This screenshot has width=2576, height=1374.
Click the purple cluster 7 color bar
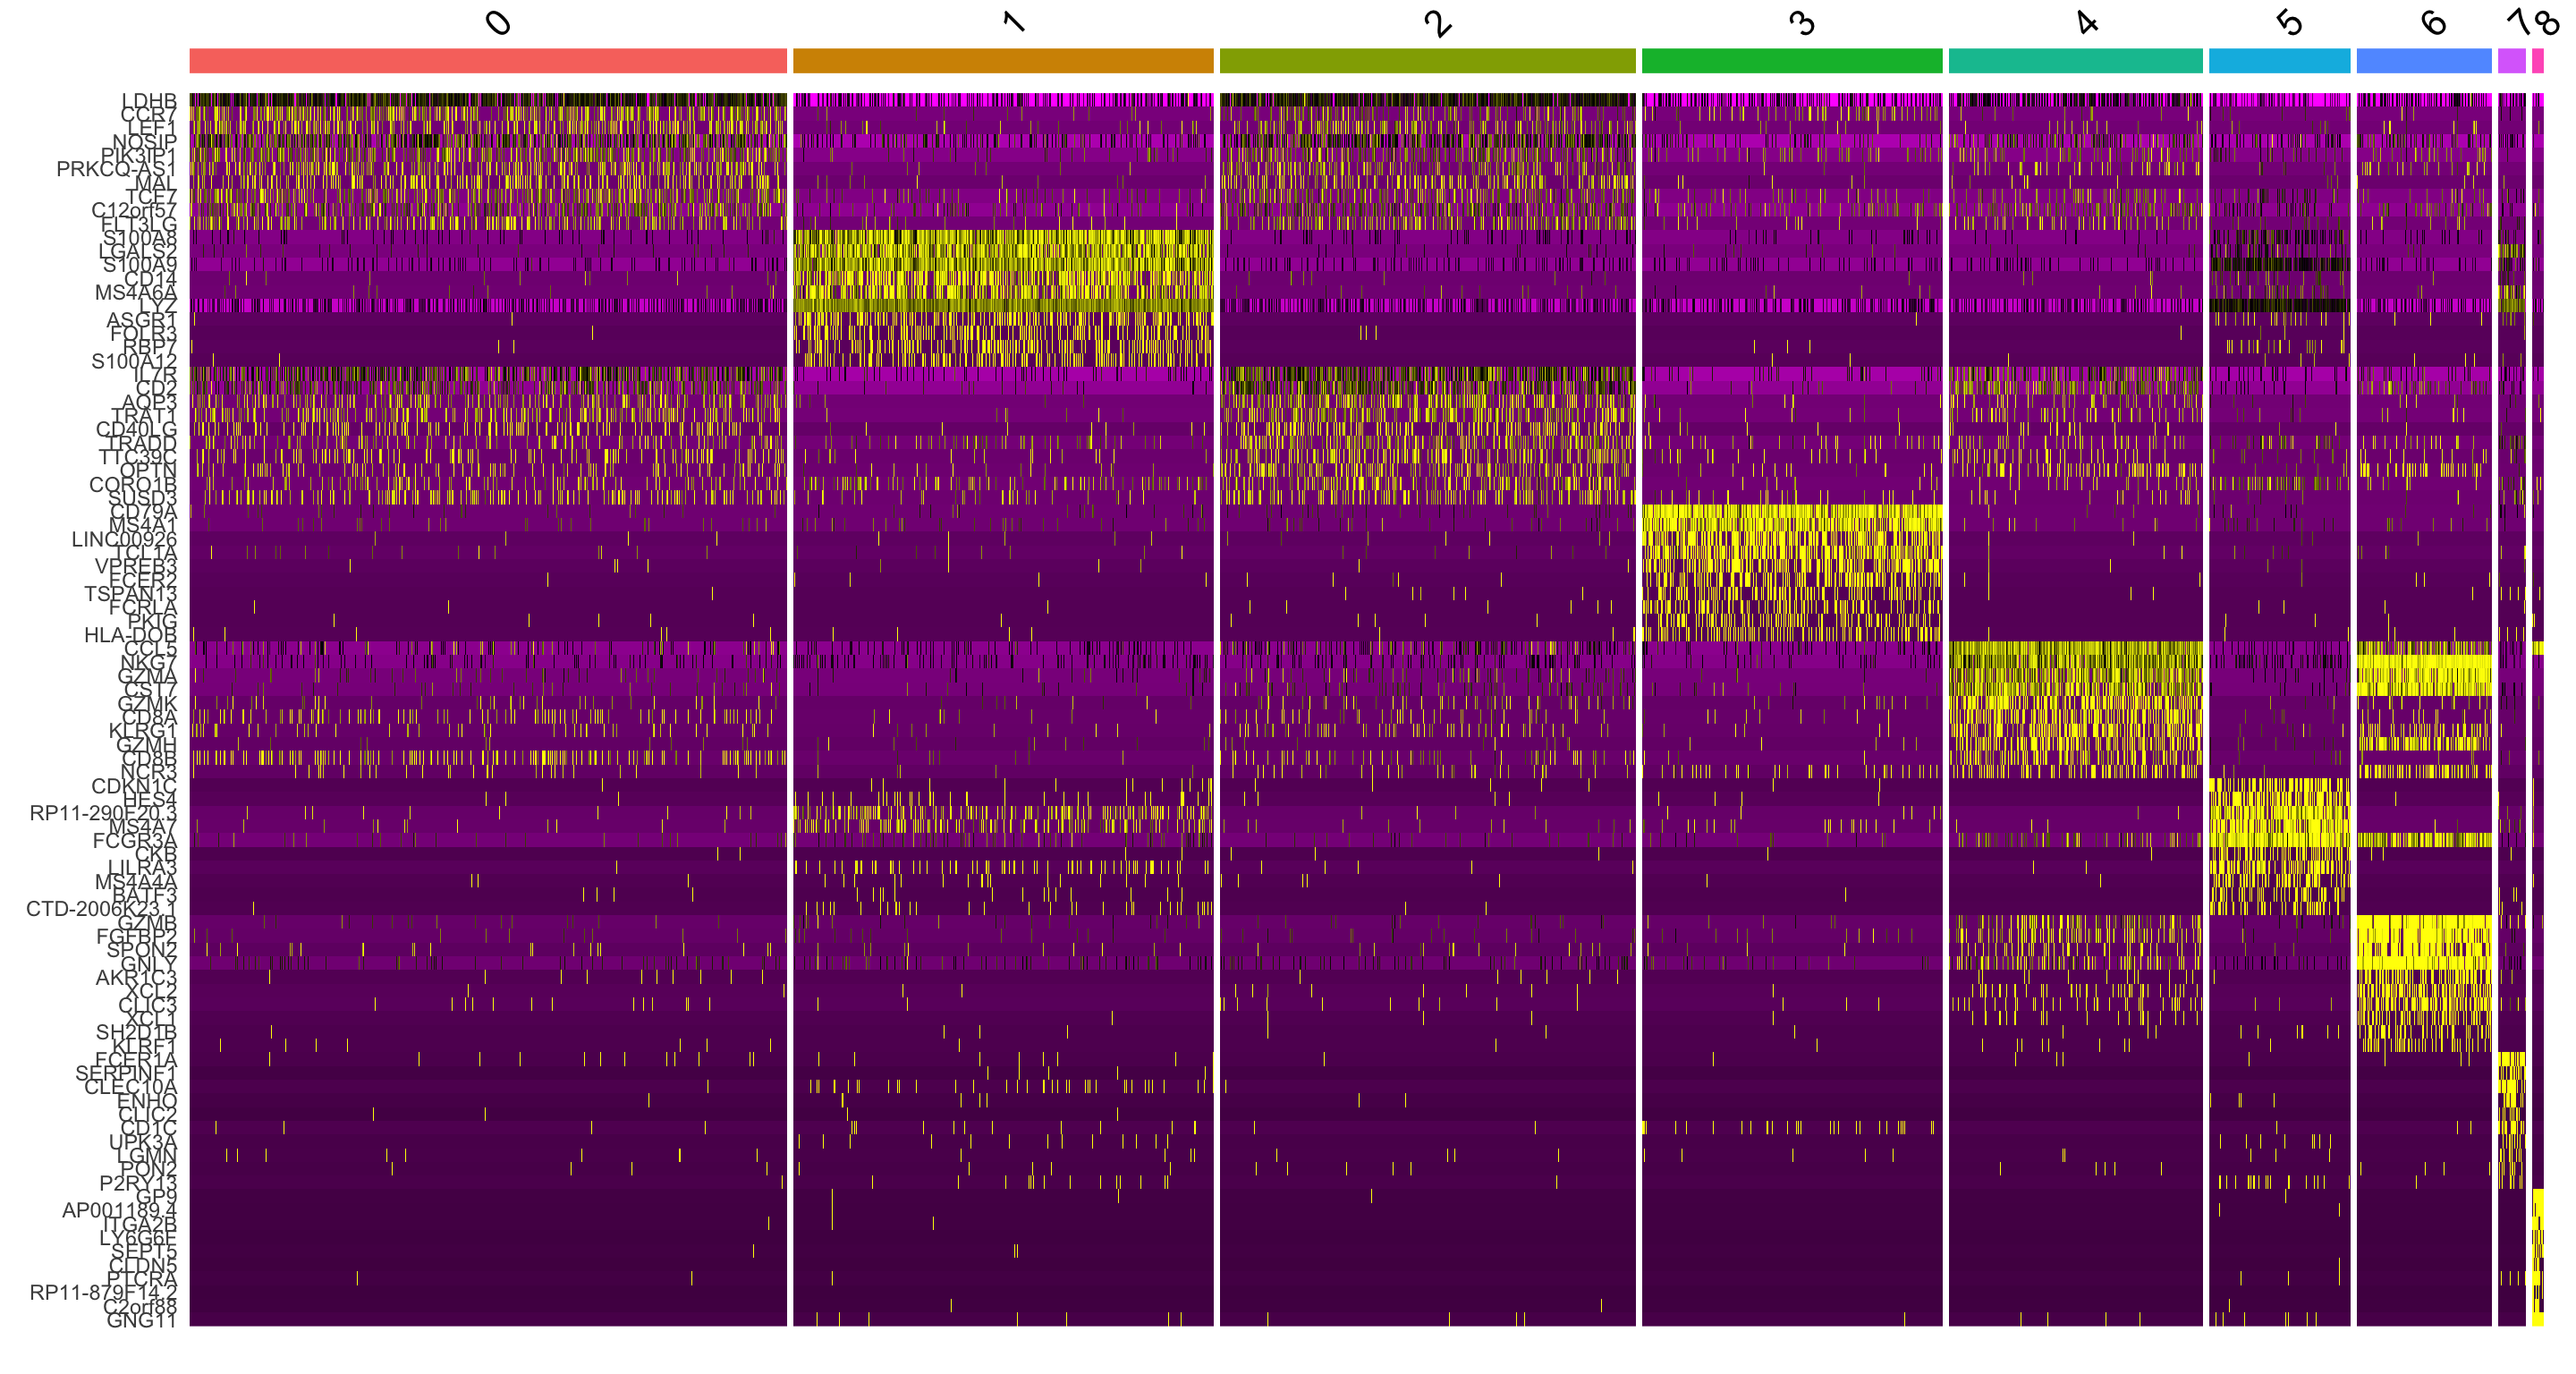[x=2511, y=61]
